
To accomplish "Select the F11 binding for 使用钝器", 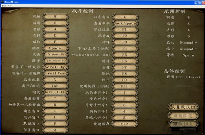I will point(125,86).
